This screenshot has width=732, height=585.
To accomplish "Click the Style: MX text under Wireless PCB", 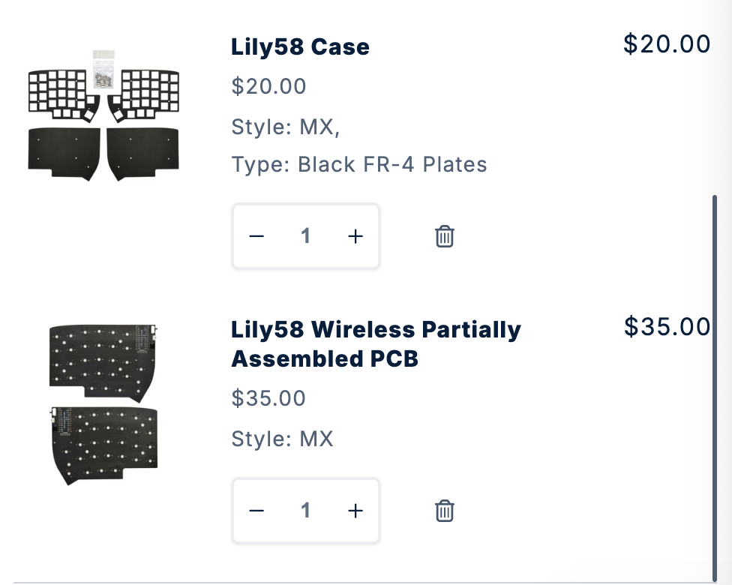I will coord(282,439).
